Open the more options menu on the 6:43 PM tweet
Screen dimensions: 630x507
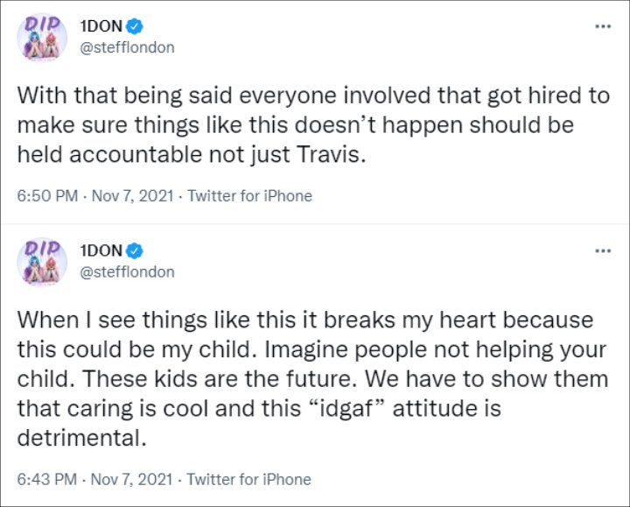(x=603, y=251)
